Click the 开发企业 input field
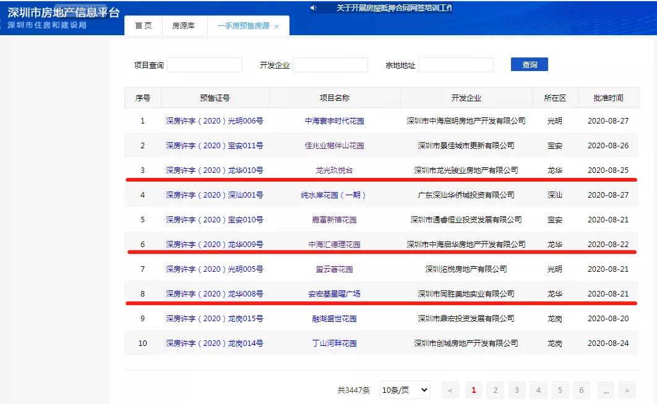The image size is (657, 404). pos(330,64)
